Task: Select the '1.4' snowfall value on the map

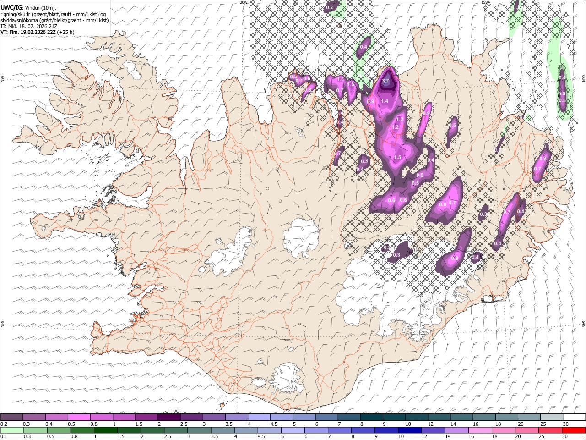Action: pyautogui.click(x=385, y=101)
